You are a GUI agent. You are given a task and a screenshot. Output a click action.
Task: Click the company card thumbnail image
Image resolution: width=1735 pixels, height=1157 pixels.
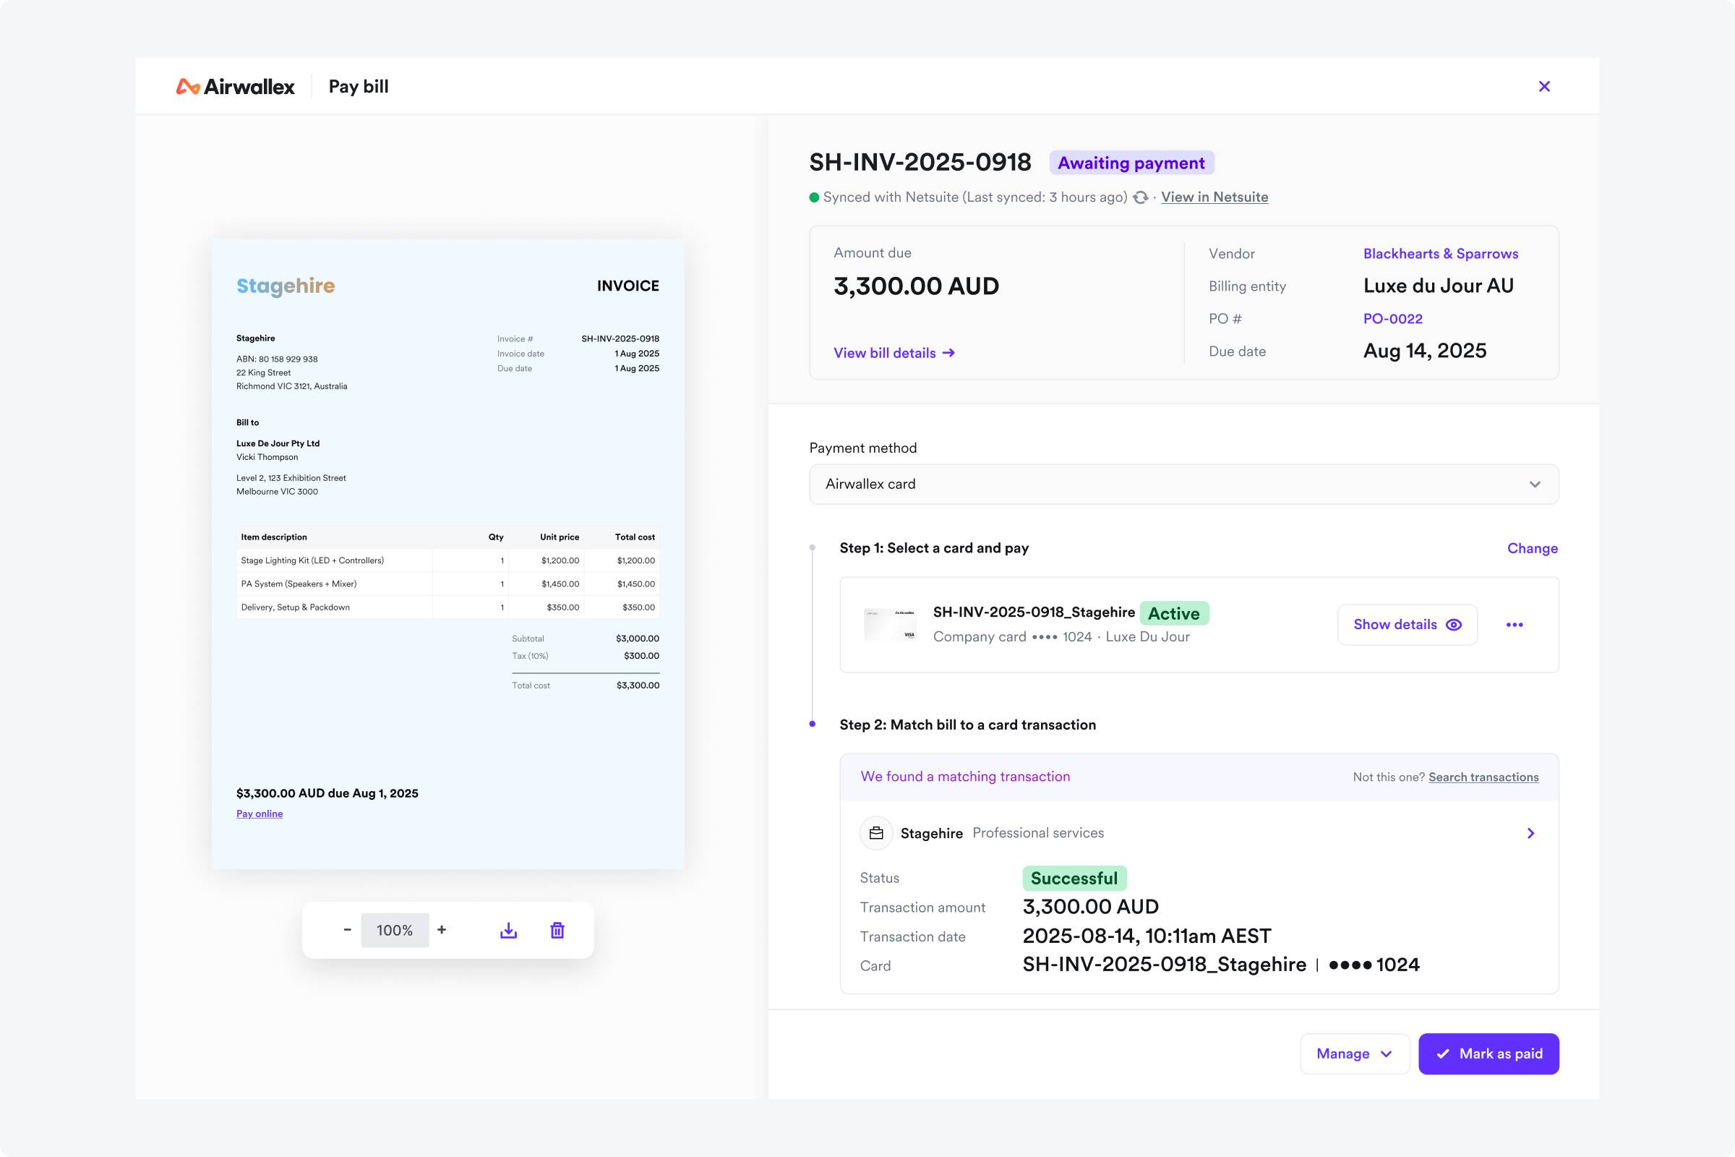tap(890, 625)
